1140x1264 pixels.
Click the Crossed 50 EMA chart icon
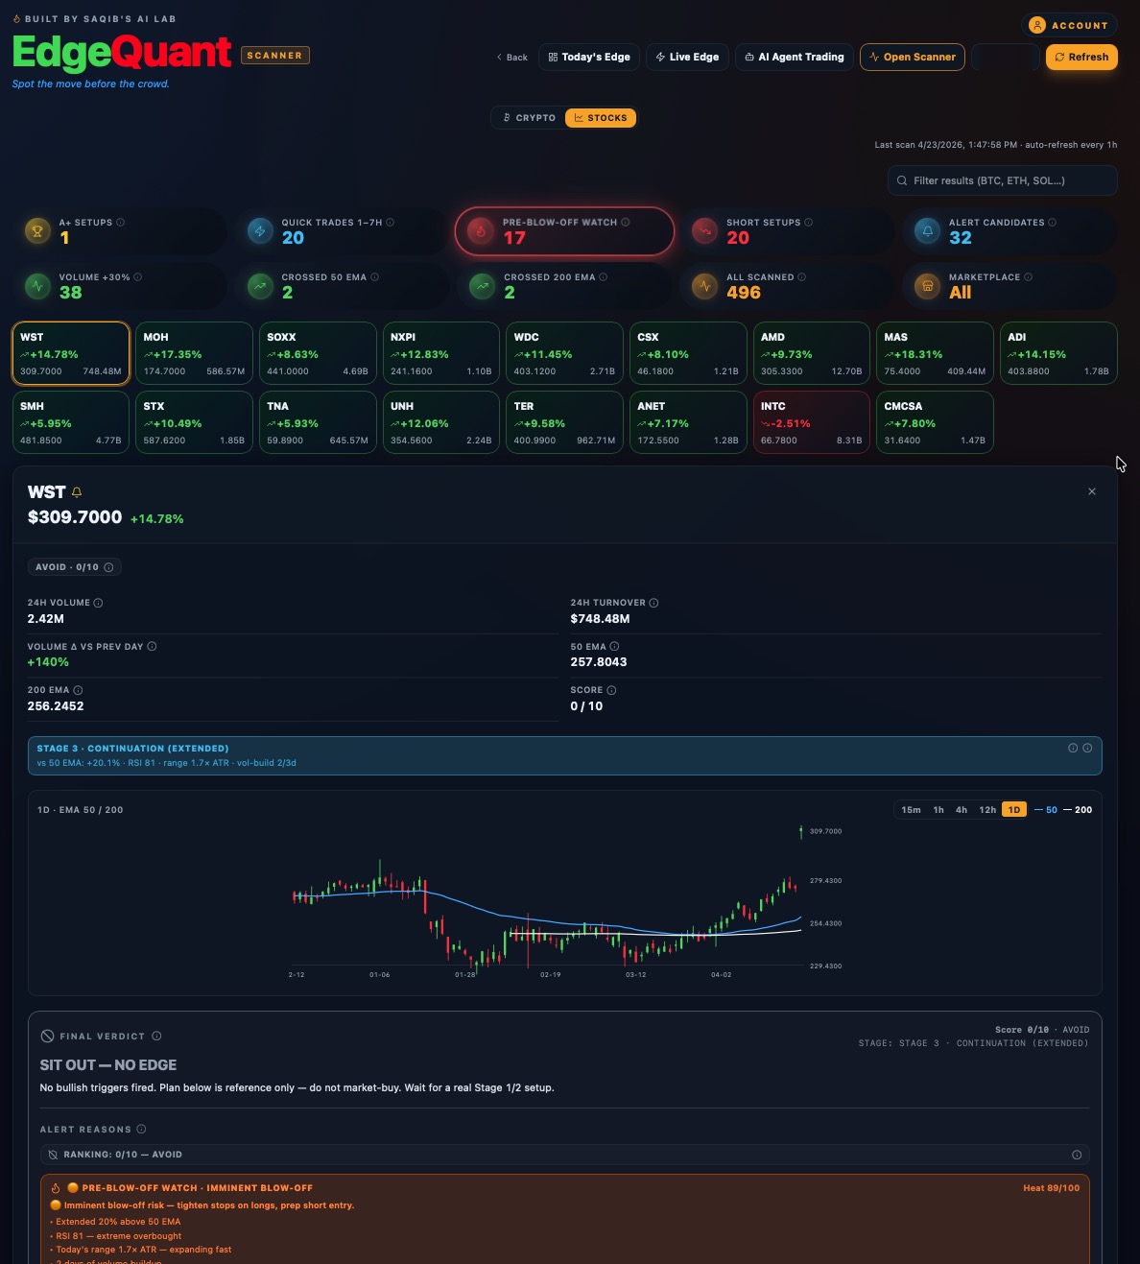(259, 285)
